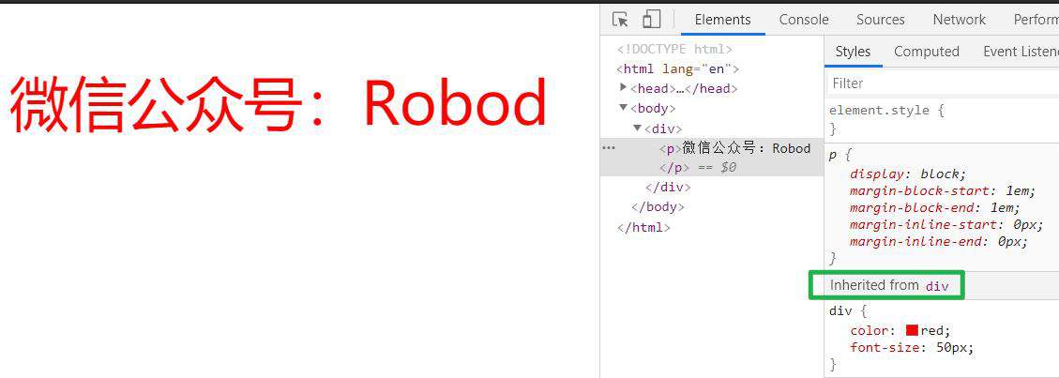Activate the inspect element picker icon
The image size is (1059, 378).
tap(620, 20)
